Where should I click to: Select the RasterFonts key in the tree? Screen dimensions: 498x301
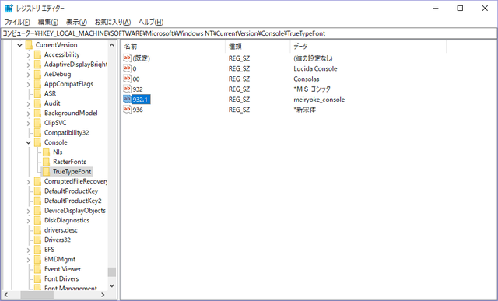pos(69,162)
